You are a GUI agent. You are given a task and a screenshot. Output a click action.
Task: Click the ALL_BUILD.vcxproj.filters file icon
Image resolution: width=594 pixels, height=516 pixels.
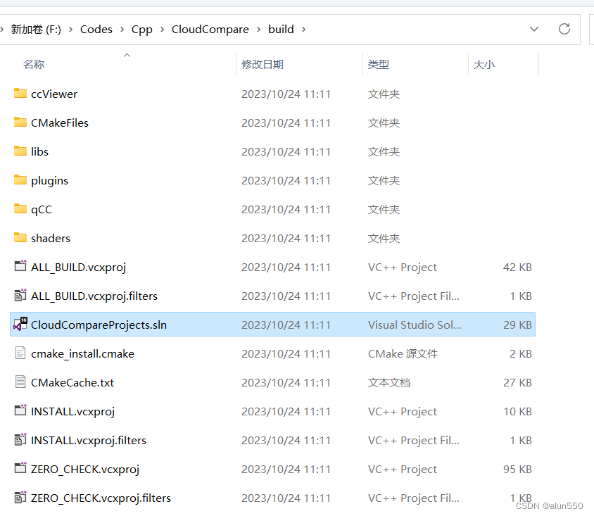(20, 295)
